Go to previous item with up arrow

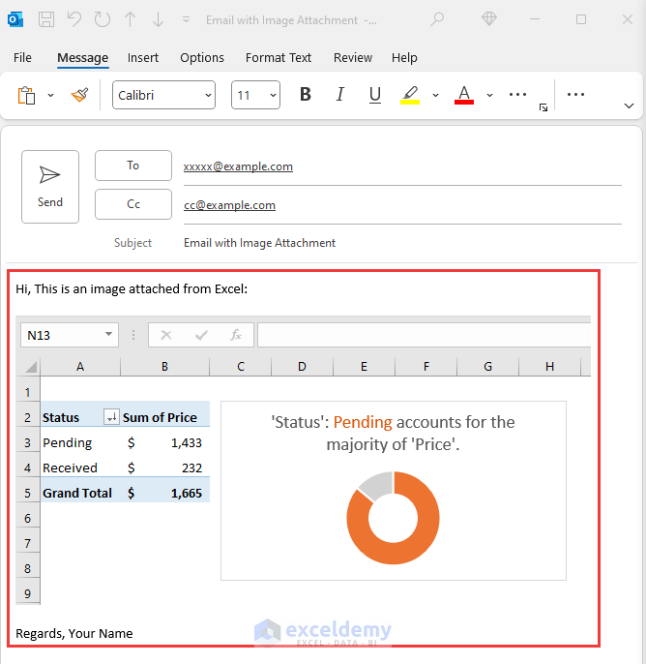pos(130,19)
